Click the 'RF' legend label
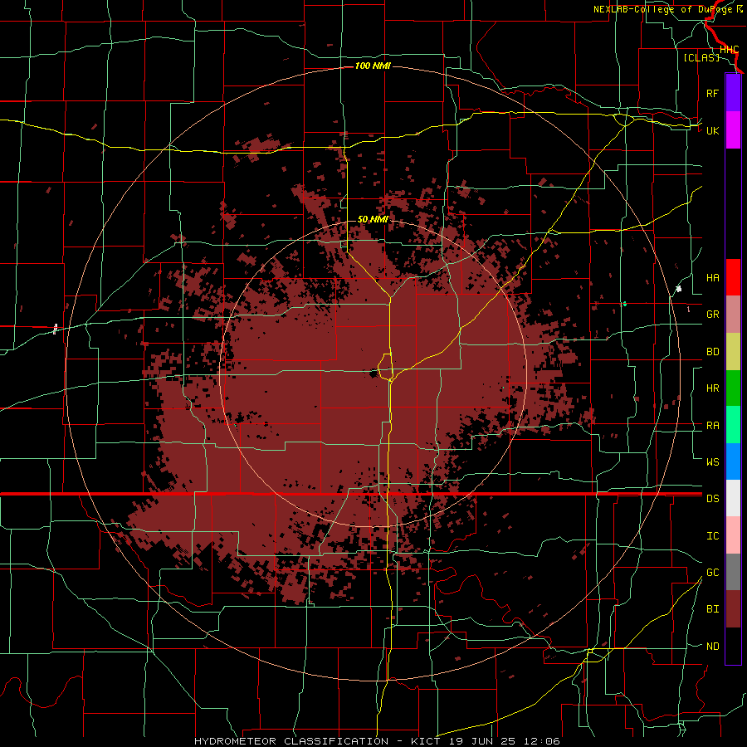Image resolution: width=747 pixels, height=747 pixels. 712,94
